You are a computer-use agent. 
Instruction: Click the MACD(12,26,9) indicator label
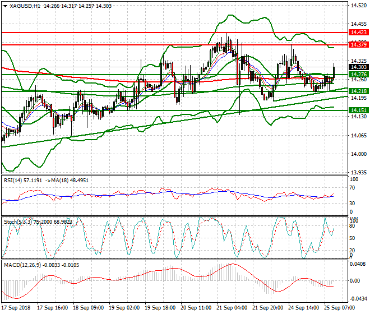click(x=22, y=265)
